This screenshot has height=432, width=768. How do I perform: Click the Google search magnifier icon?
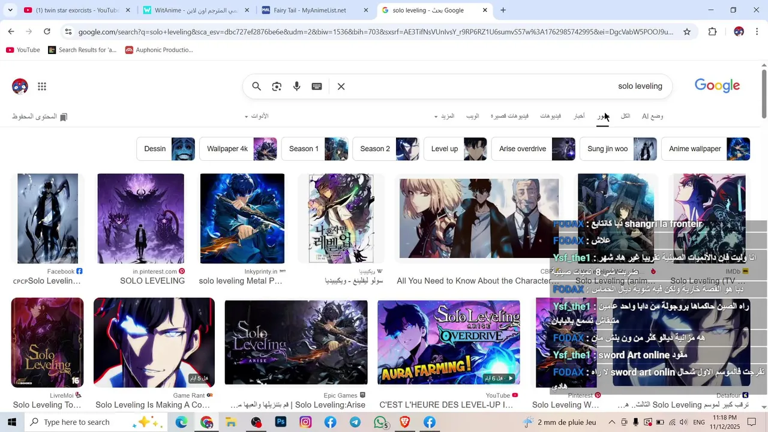256,86
